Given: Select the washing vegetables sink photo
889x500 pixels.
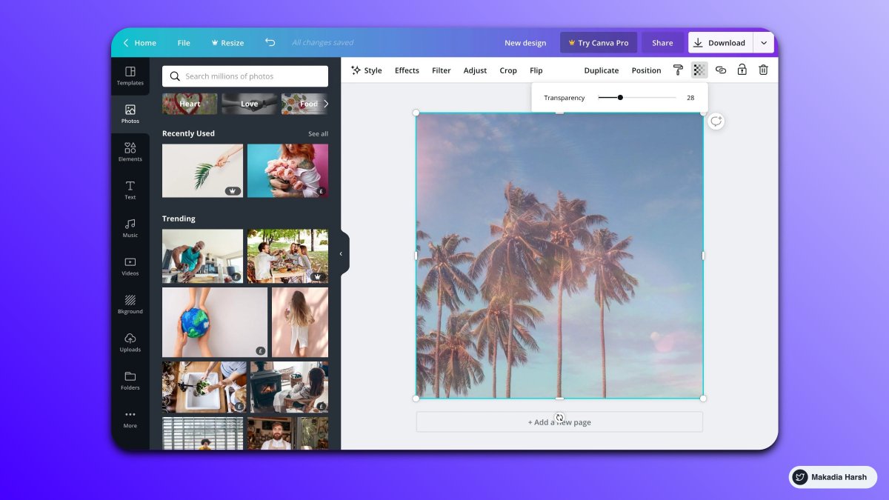Looking at the screenshot, I should click(204, 387).
